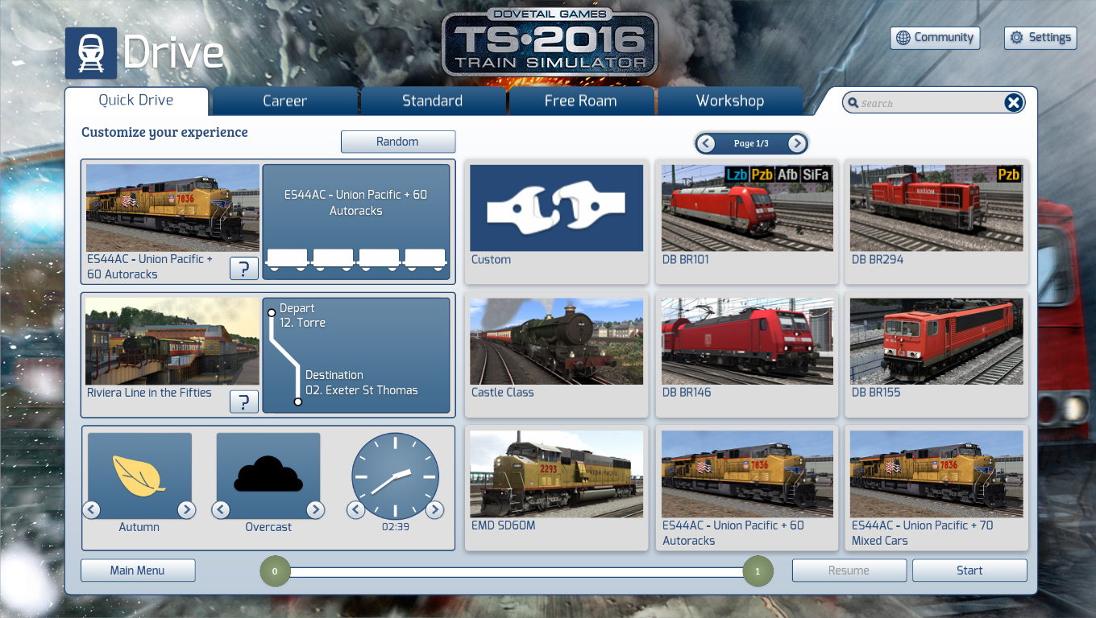Screen dimensions: 1096x618
Task: Click the gear icon in the Settings button
Action: [1017, 38]
